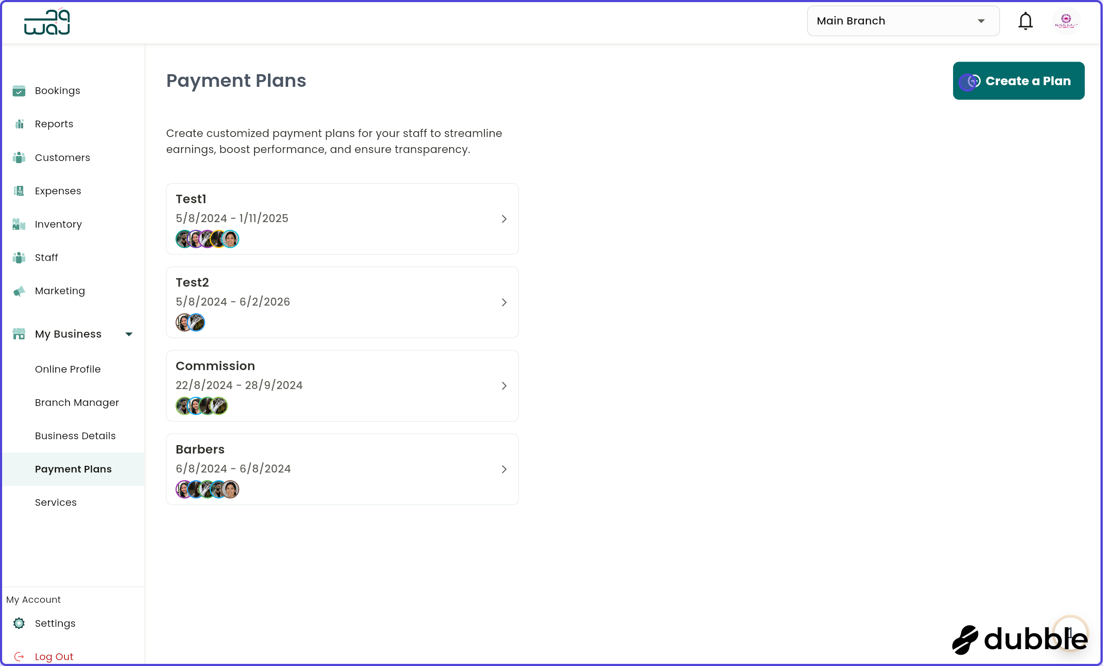The image size is (1103, 666).
Task: Click the Settings gear icon
Action: 19,623
